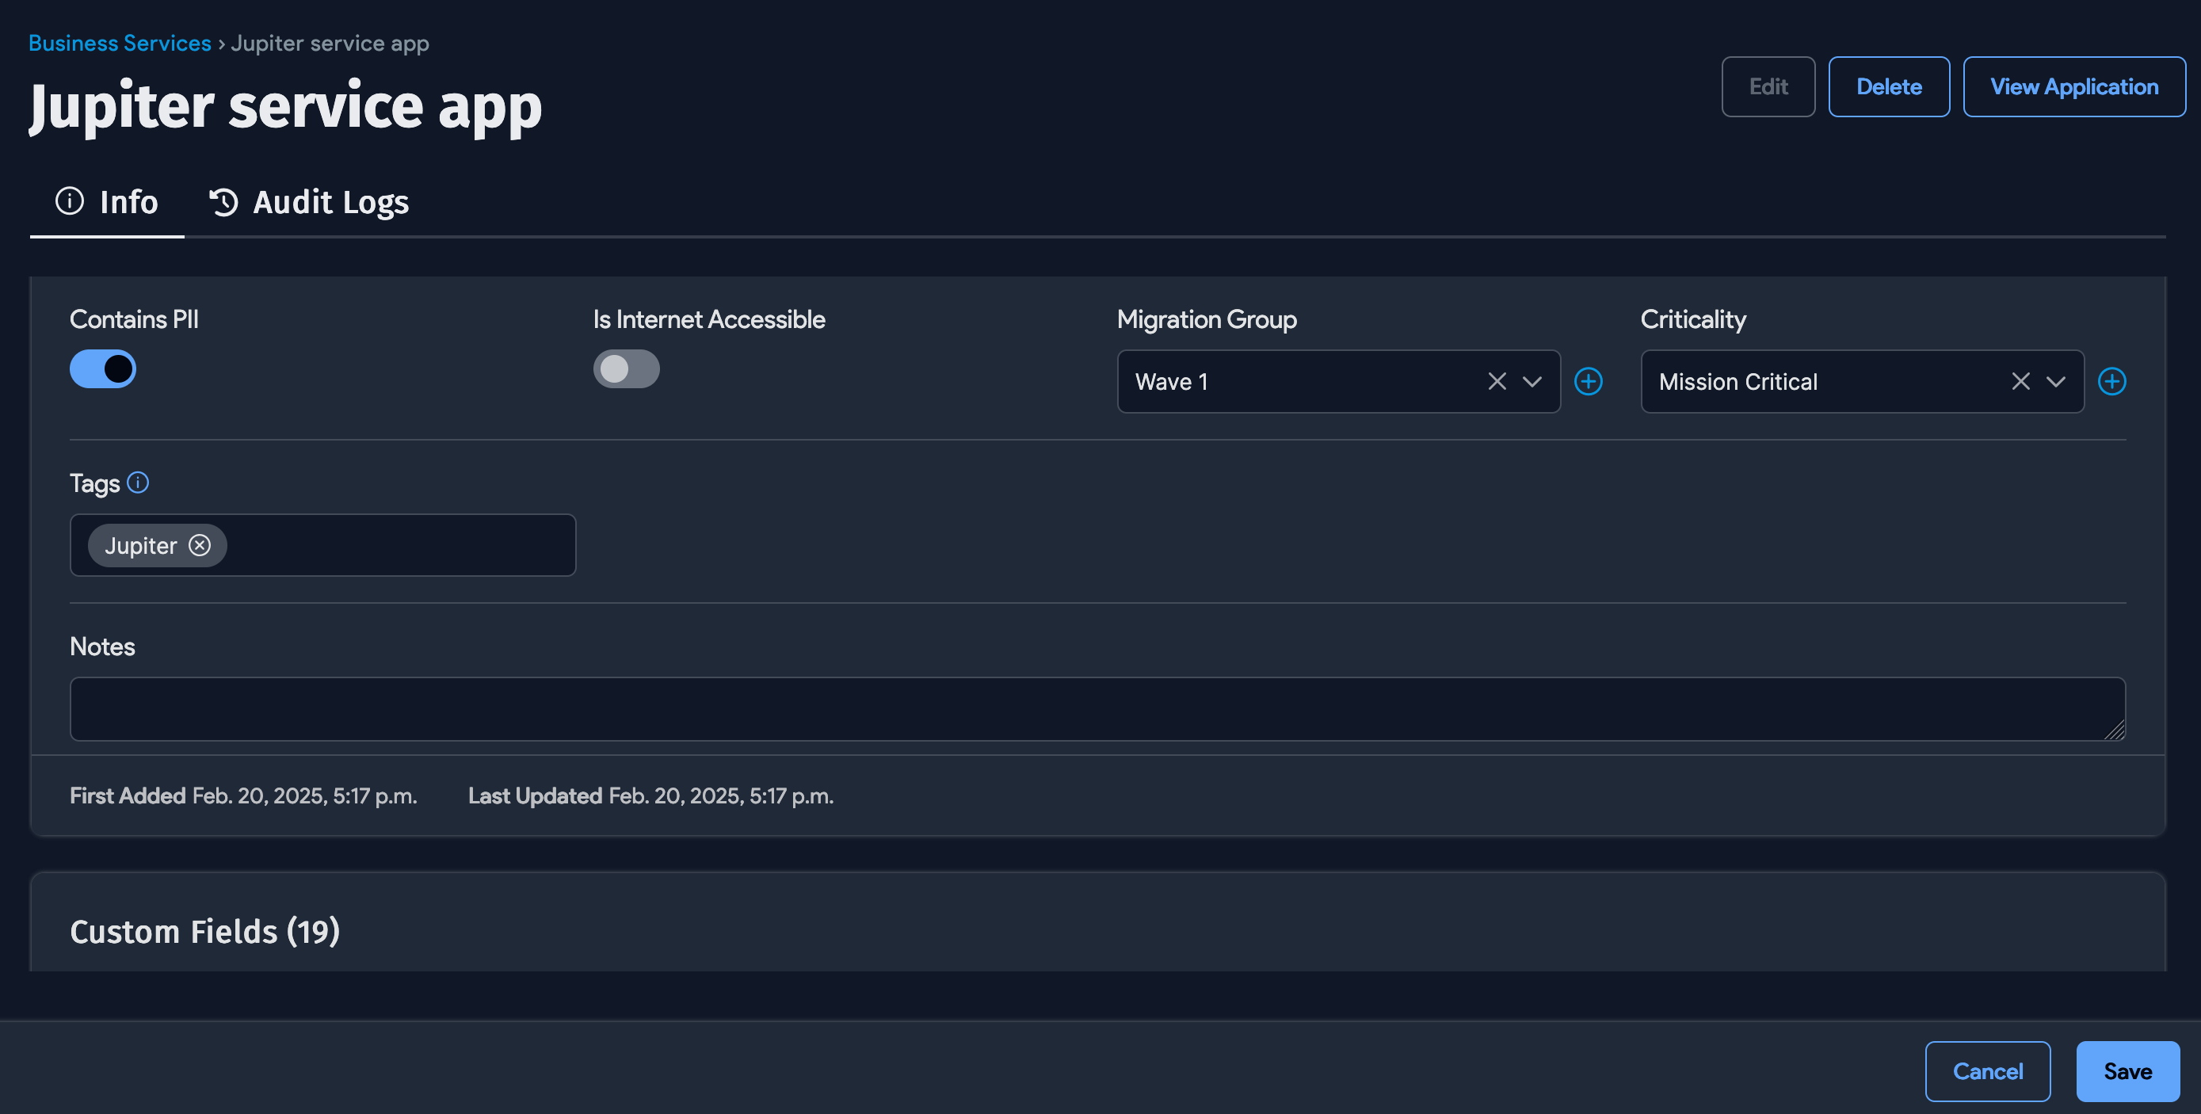
Task: Click the Audit Logs history icon
Action: pos(224,203)
